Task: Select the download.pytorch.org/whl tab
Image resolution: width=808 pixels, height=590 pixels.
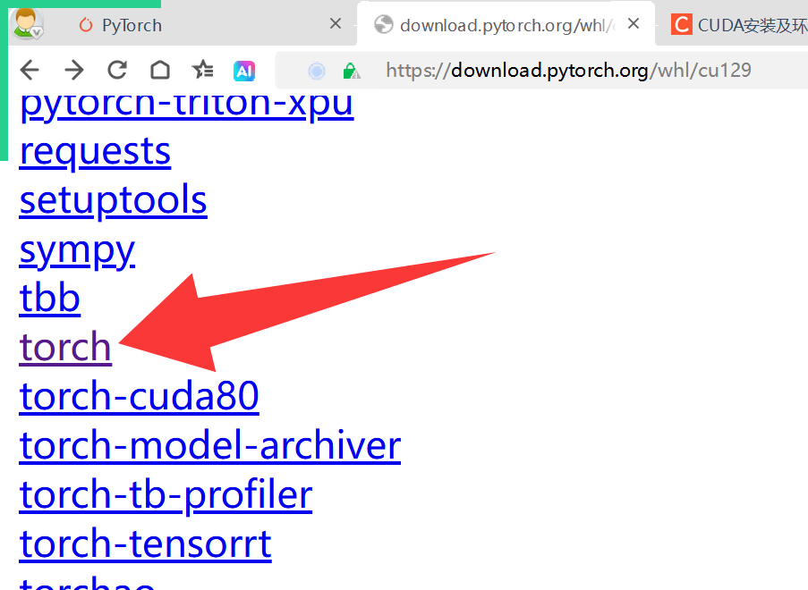Action: coord(507,25)
